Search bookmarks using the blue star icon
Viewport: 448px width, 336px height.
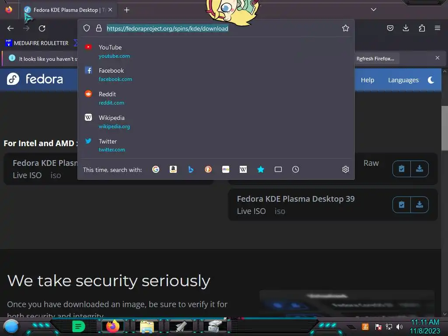(x=261, y=169)
